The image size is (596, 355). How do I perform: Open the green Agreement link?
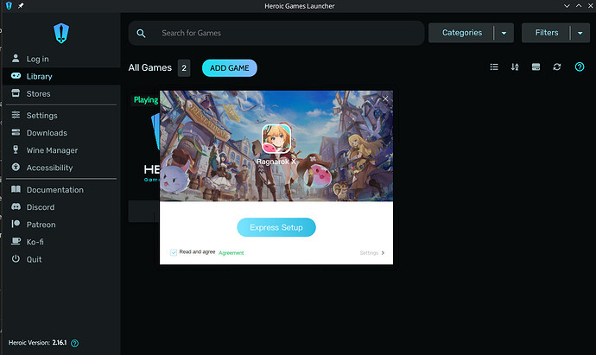[x=231, y=253]
